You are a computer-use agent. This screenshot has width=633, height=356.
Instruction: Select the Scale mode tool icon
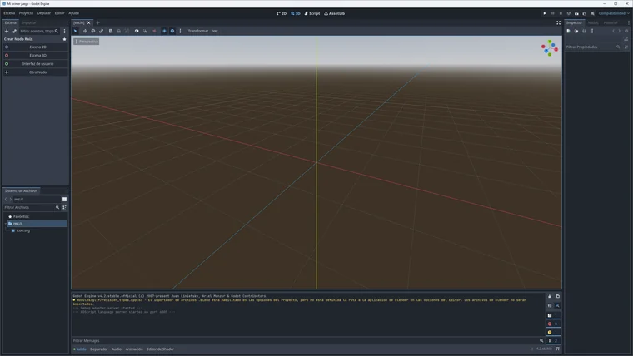pyautogui.click(x=102, y=31)
